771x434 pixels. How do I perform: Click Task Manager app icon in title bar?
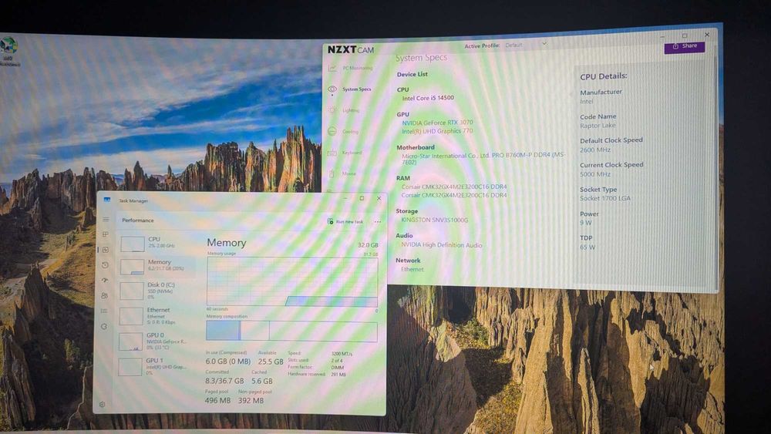pyautogui.click(x=106, y=200)
